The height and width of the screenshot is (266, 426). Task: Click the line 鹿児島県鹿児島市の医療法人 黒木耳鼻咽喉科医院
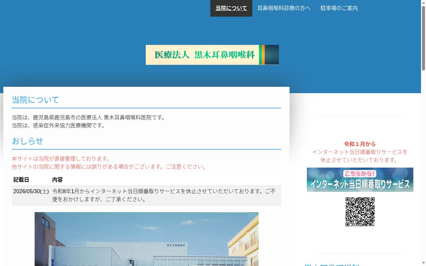(89, 117)
